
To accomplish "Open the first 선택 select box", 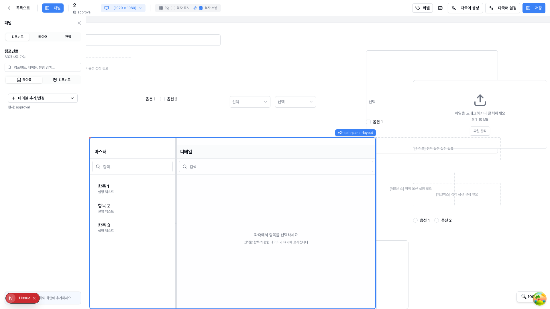I will click(250, 102).
